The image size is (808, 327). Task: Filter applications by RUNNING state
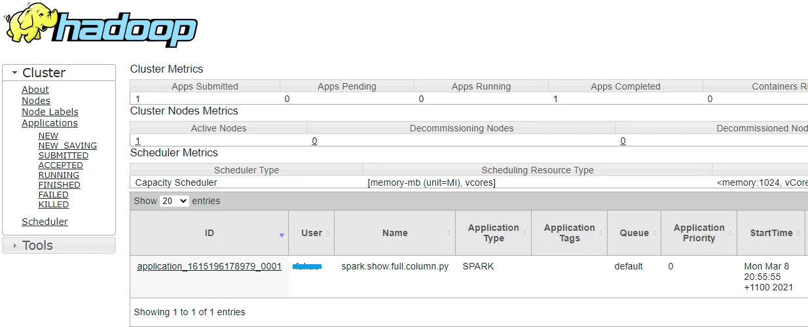[59, 175]
